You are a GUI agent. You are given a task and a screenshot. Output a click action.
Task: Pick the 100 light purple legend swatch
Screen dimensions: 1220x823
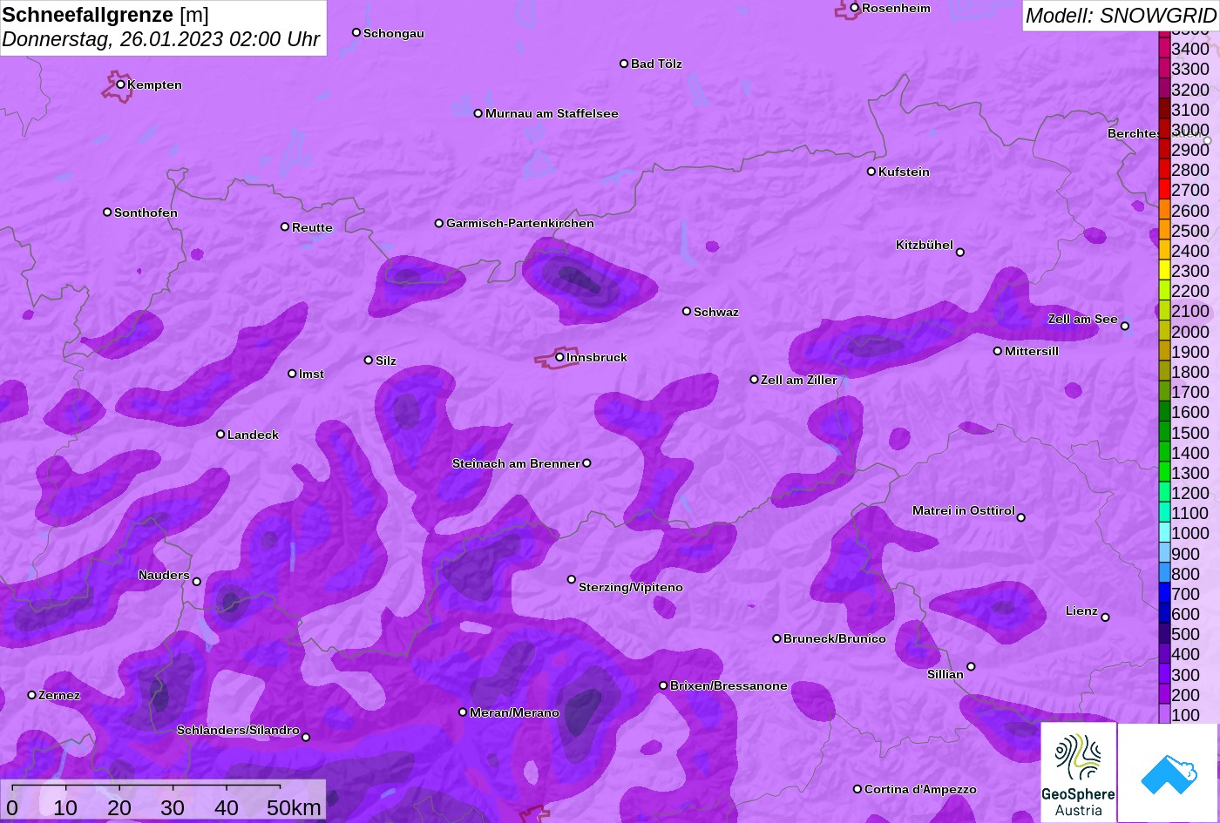[1164, 714]
